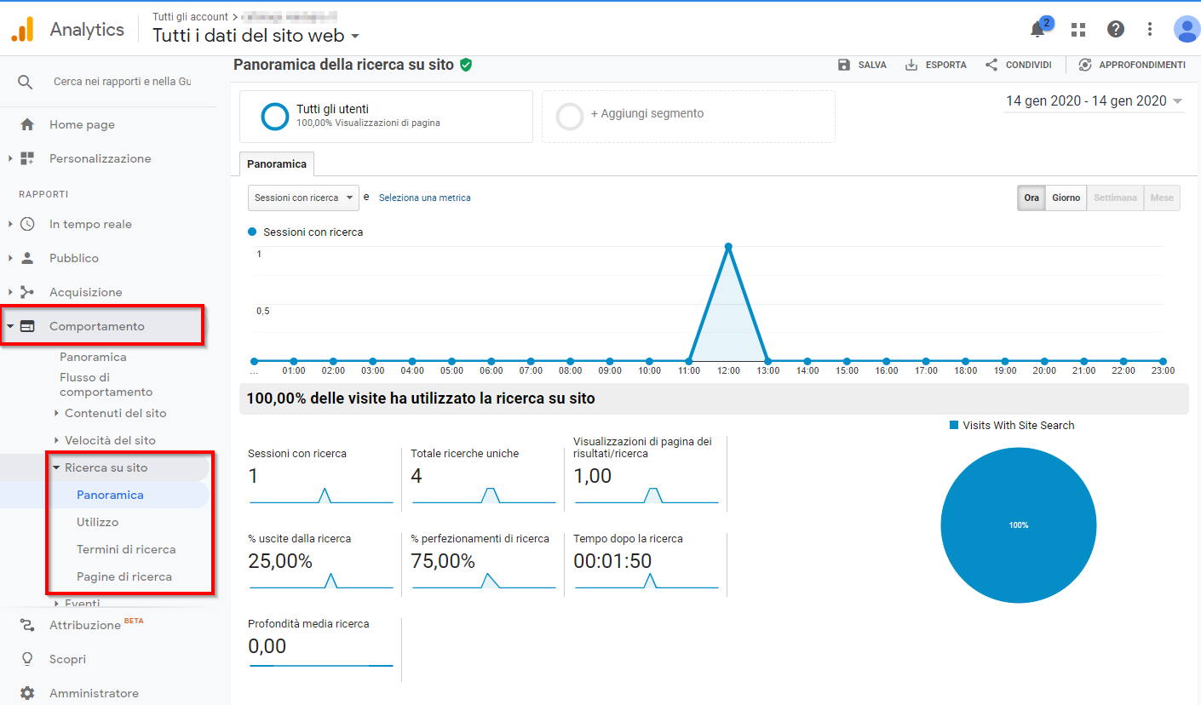
Task: Select the Panoramica tab above the chart
Action: pyautogui.click(x=278, y=163)
